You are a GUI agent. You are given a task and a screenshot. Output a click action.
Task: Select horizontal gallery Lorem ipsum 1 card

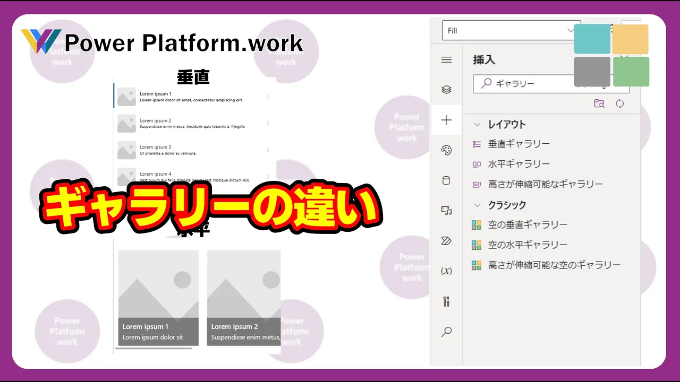pos(158,298)
